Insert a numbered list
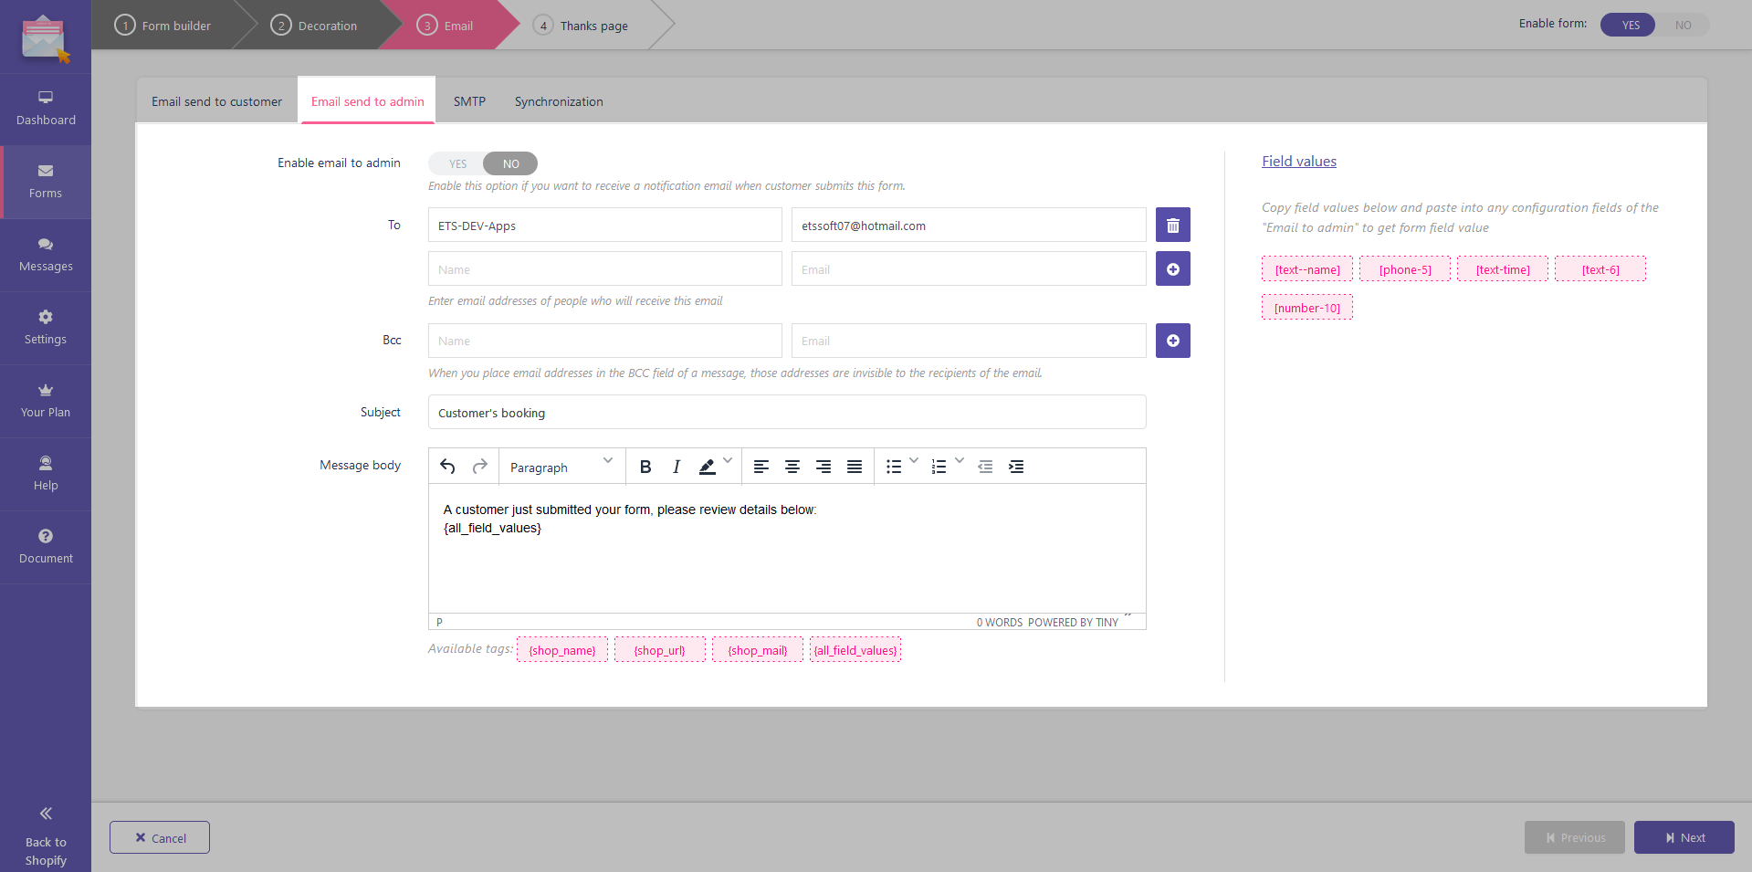The width and height of the screenshot is (1752, 872). (x=939, y=467)
